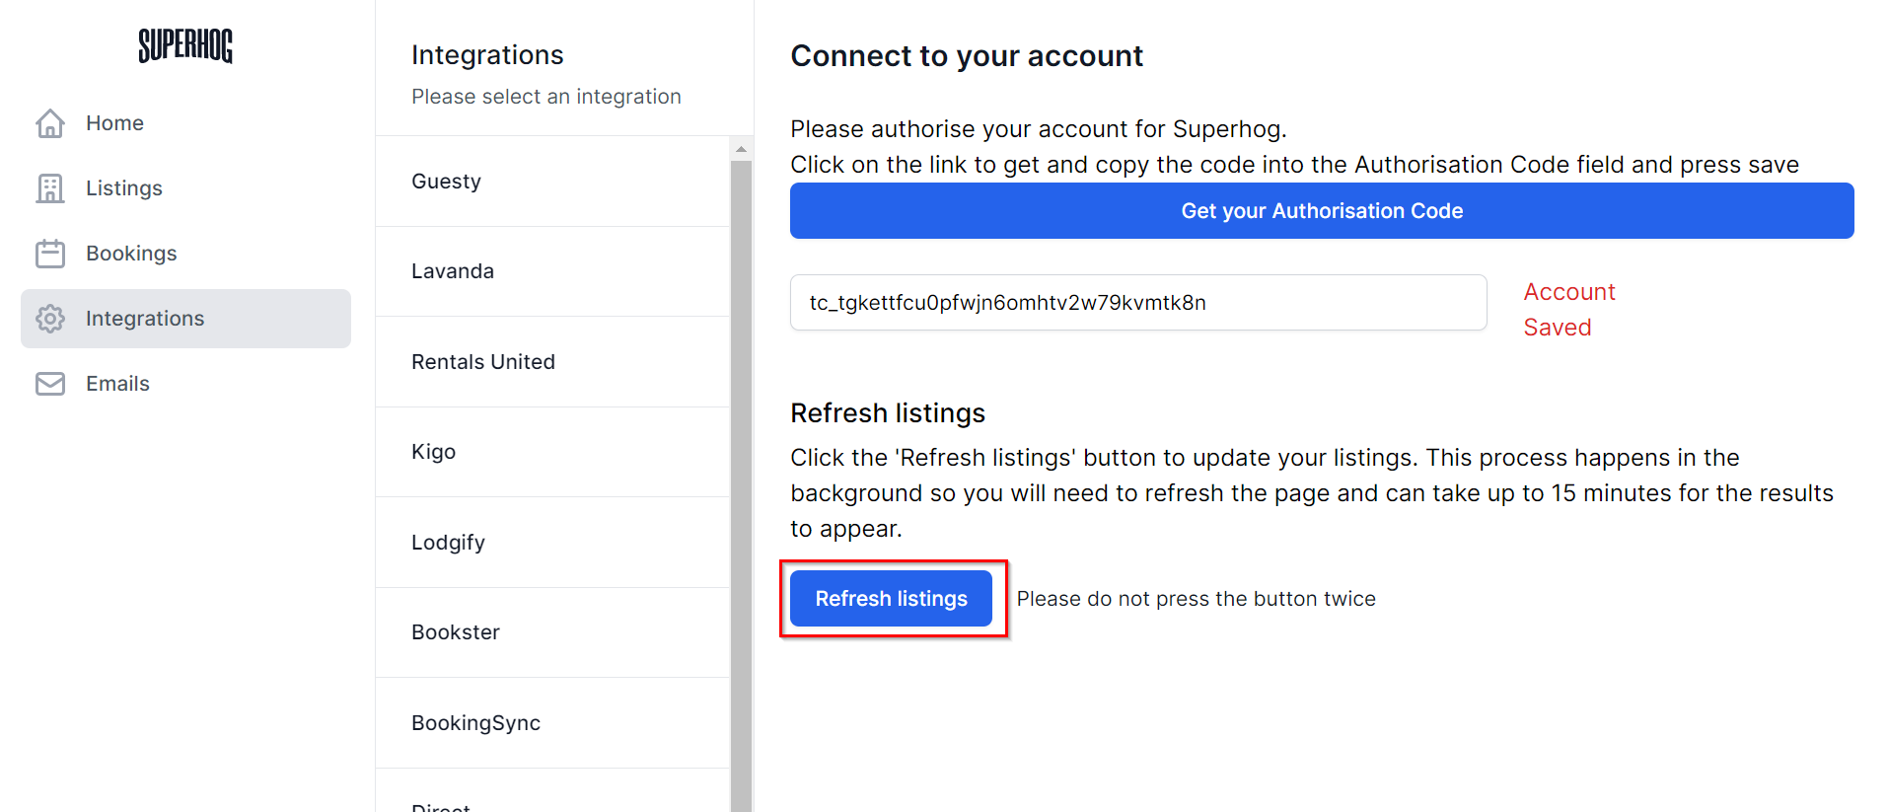Click the Connect to your account heading
Image resolution: width=1887 pixels, height=812 pixels.
(967, 56)
